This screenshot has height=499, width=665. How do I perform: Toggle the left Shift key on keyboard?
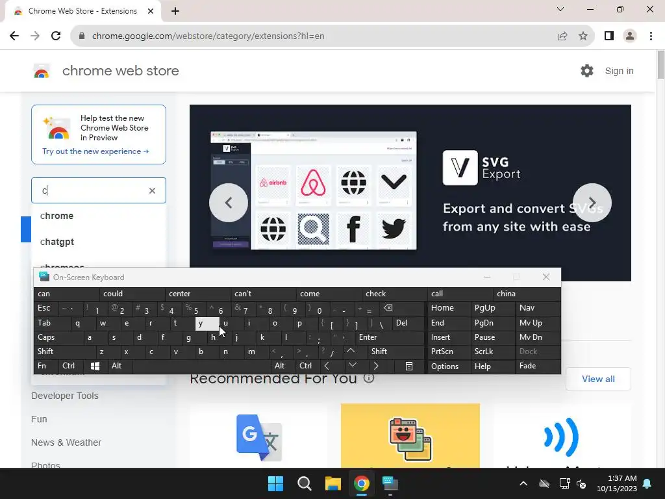pos(64,352)
